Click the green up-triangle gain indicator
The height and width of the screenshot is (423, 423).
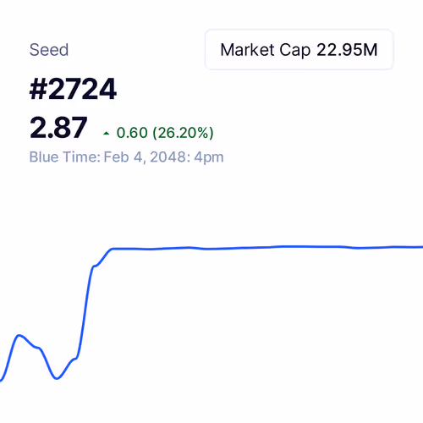pos(106,134)
